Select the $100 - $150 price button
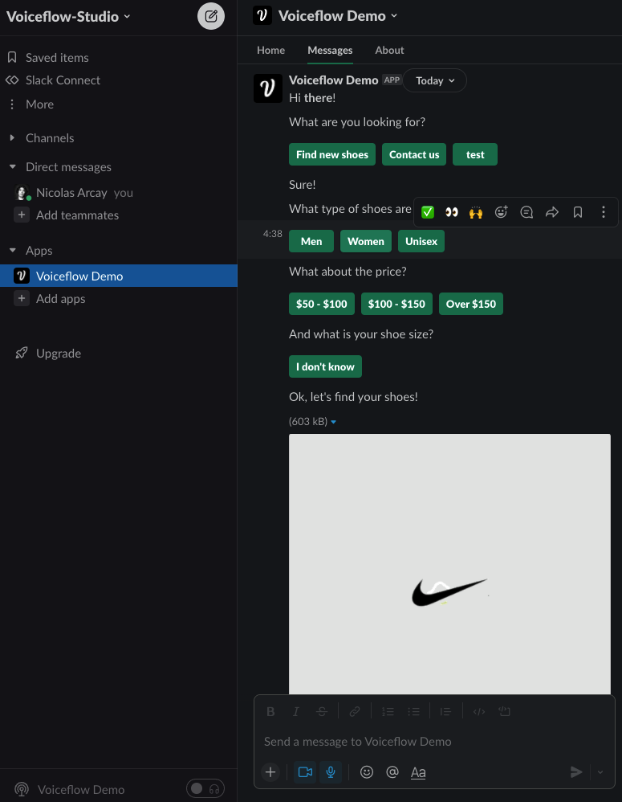 (396, 304)
